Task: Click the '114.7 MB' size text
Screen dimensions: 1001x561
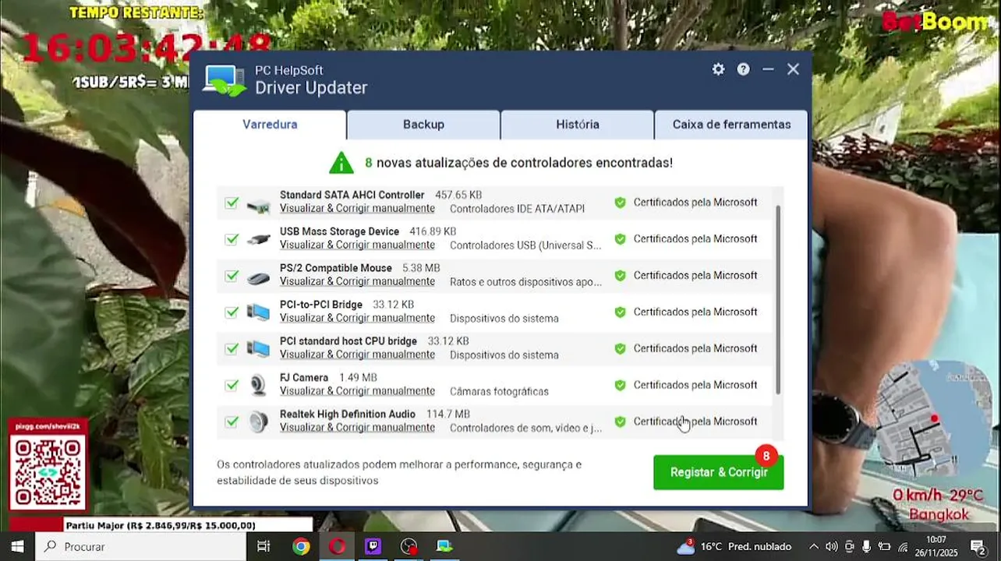Action: click(448, 415)
